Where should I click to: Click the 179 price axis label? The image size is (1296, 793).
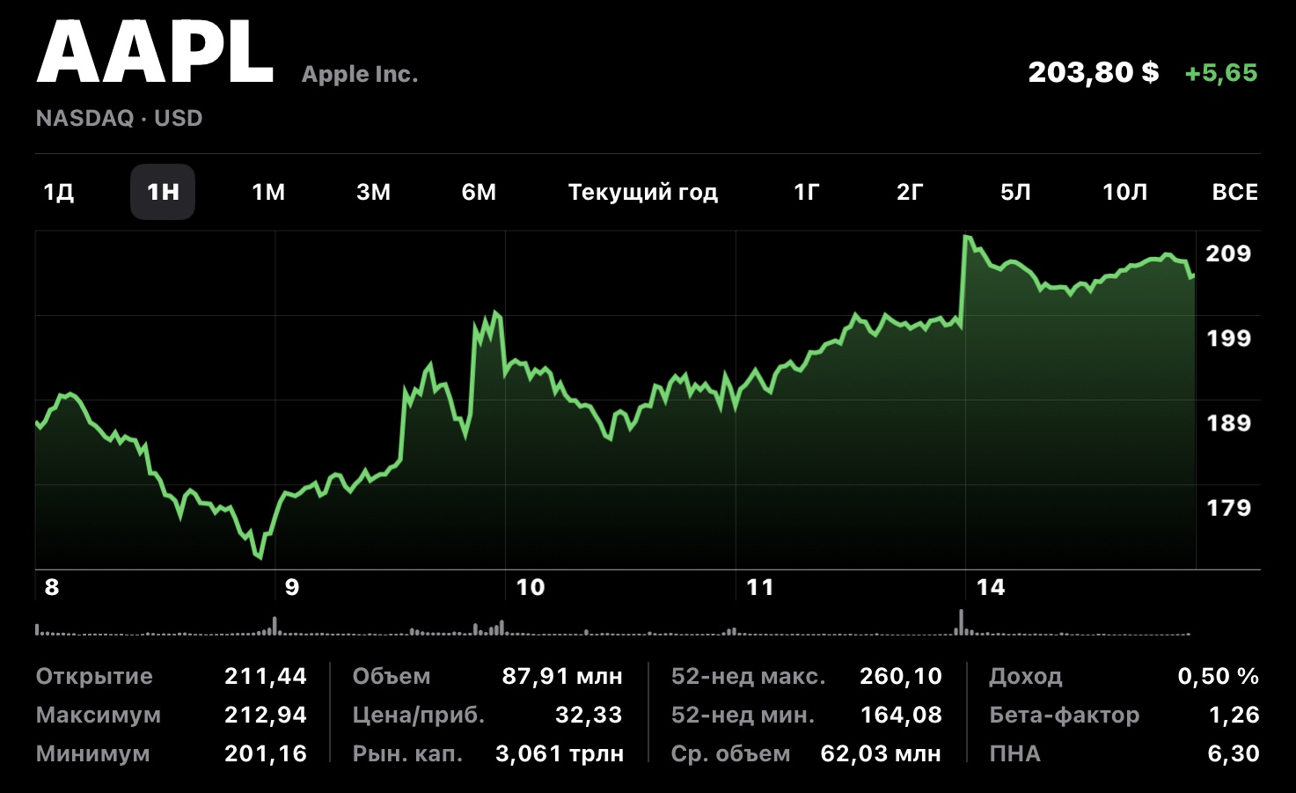[x=1228, y=507]
